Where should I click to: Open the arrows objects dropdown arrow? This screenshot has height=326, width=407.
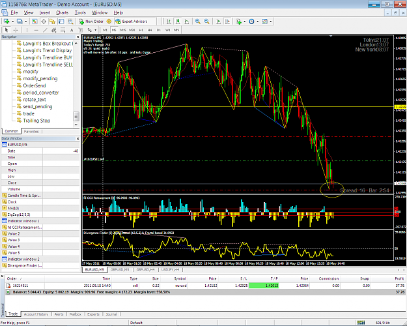(95, 30)
